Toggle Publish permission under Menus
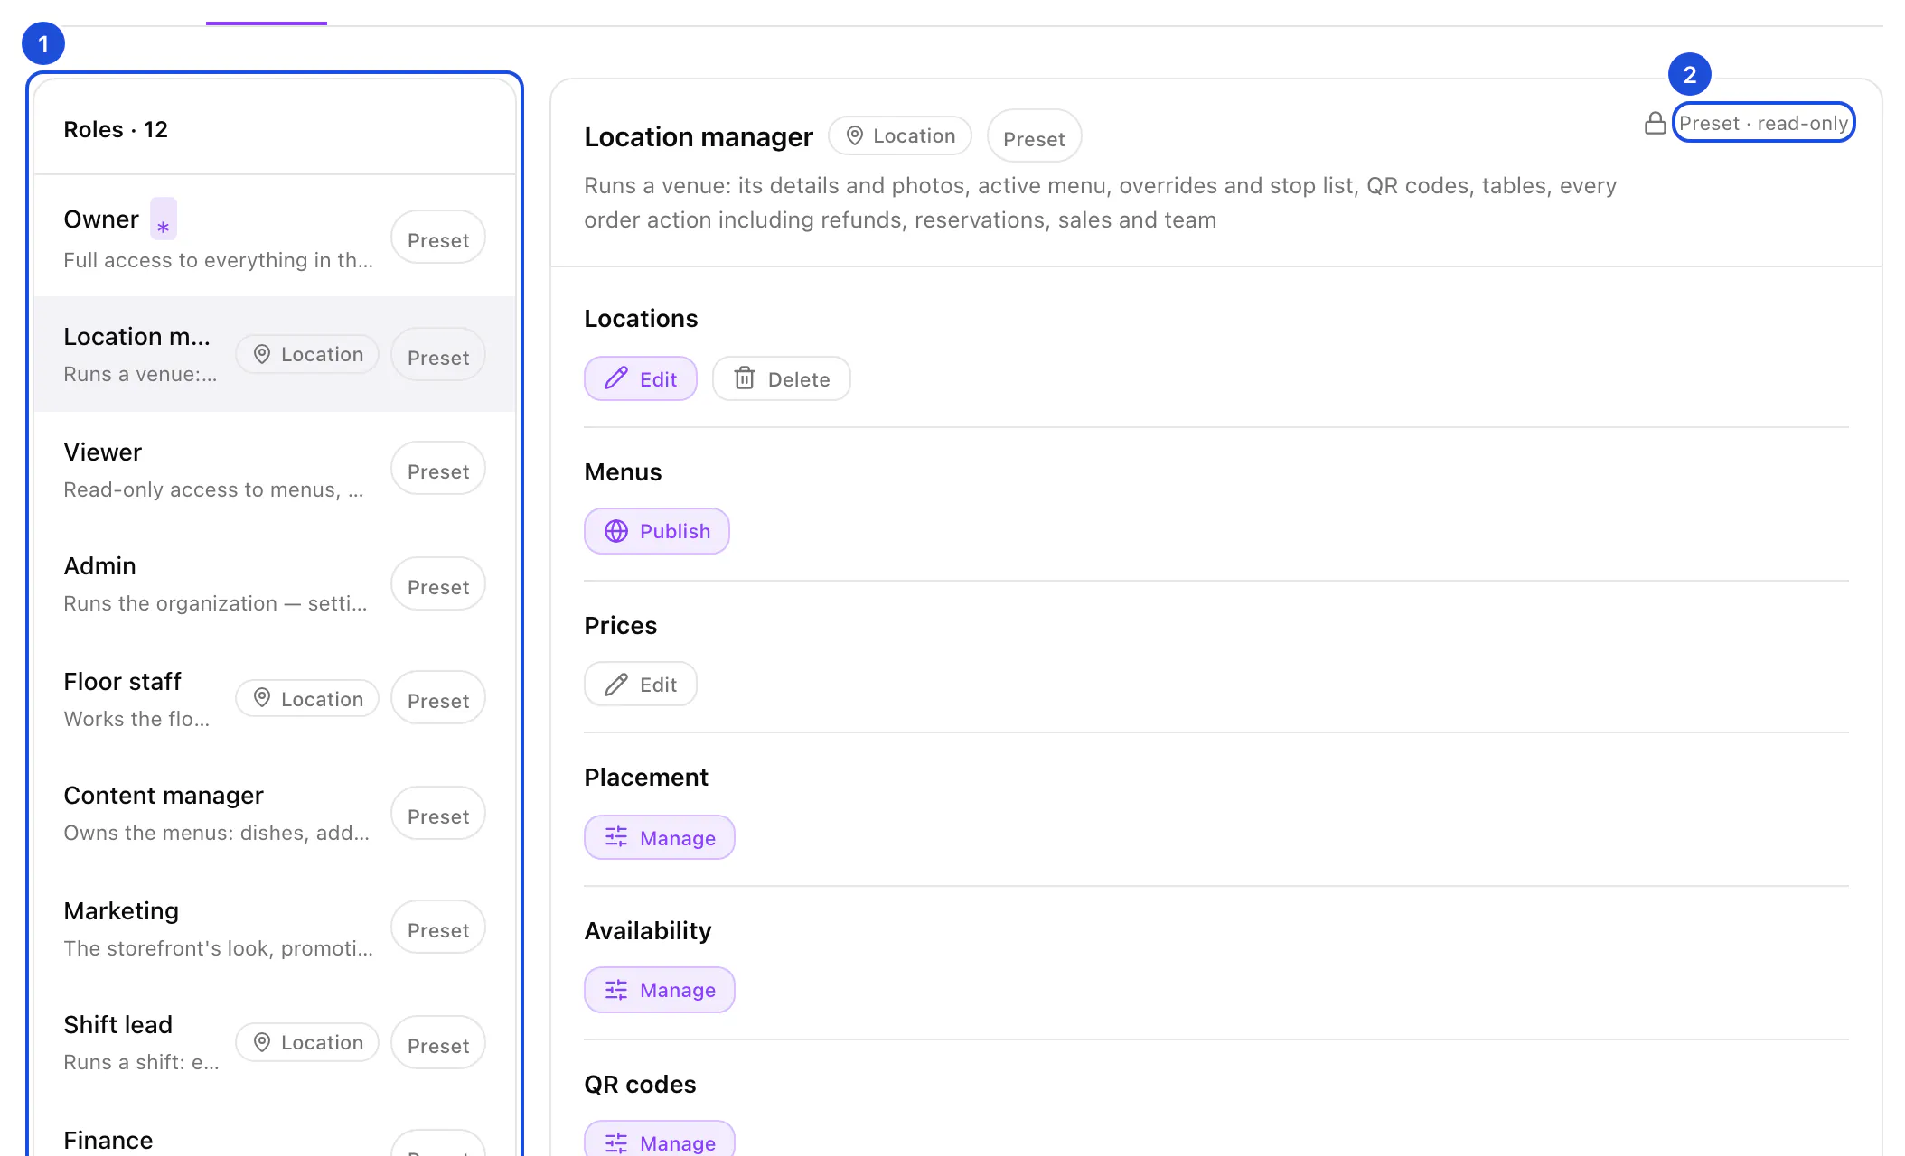Viewport: 1905px width, 1156px height. click(656, 531)
